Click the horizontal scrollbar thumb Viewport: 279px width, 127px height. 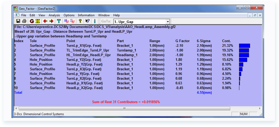tap(124, 108)
